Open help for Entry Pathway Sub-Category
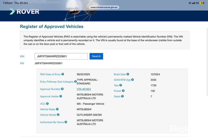Image resolution: width=208 pixels, height=137 pixels. (x=75, y=82)
